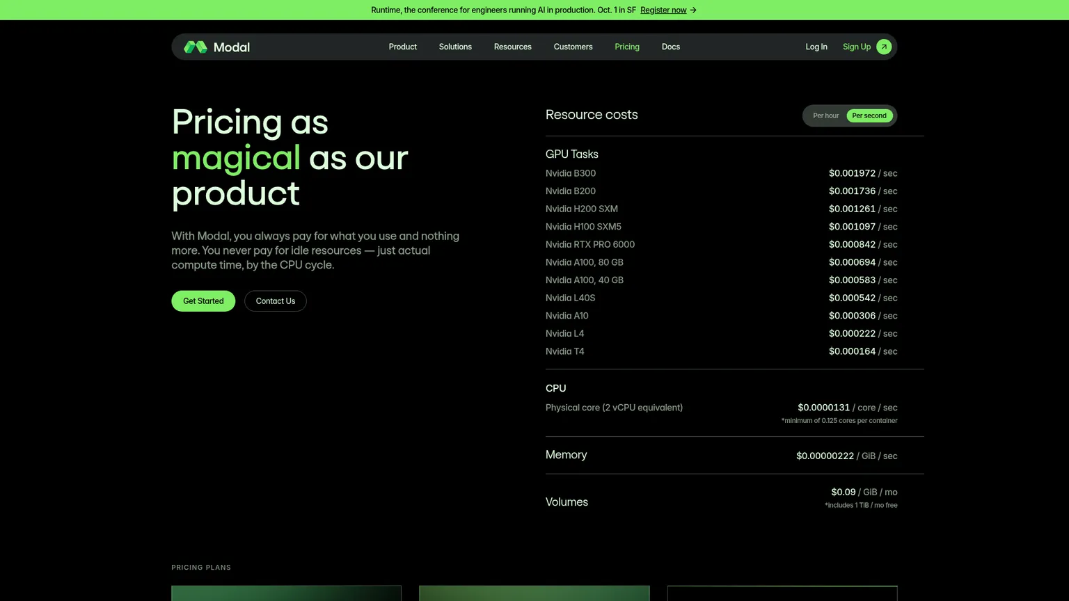The image size is (1069, 601).
Task: Go to the Customers page
Action: click(573, 47)
